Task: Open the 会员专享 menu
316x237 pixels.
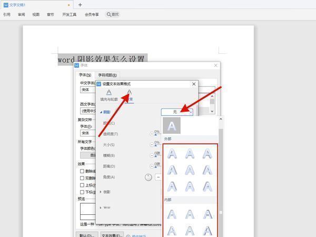Action: (92, 15)
